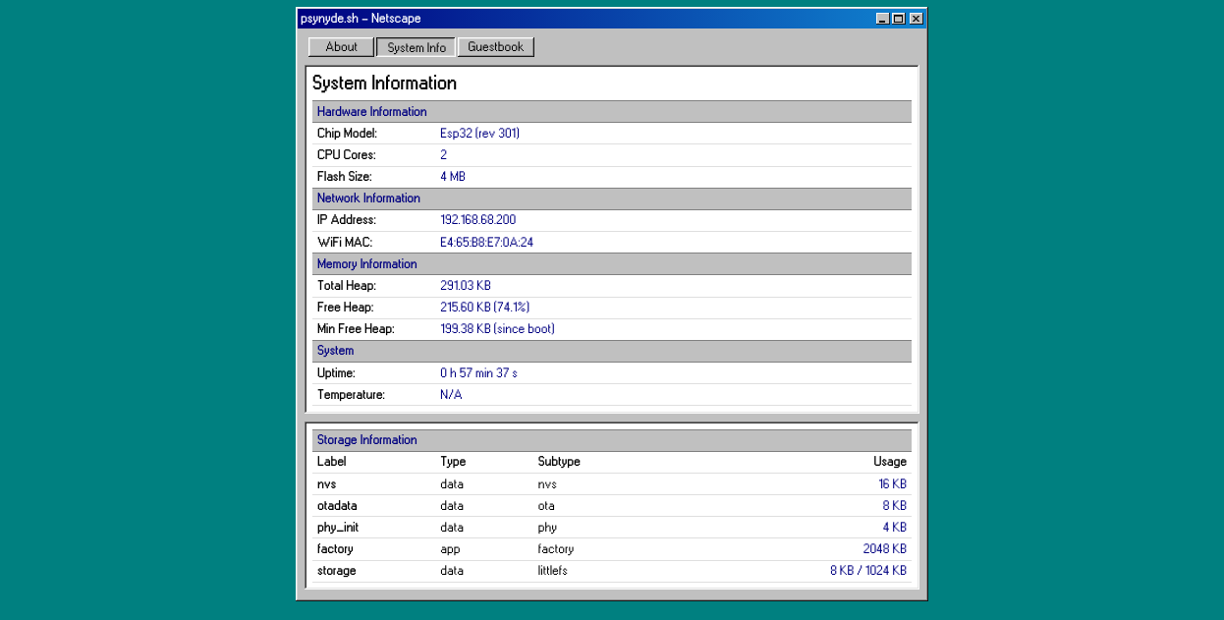Click the Usage column header
The image size is (1224, 620).
[889, 462]
